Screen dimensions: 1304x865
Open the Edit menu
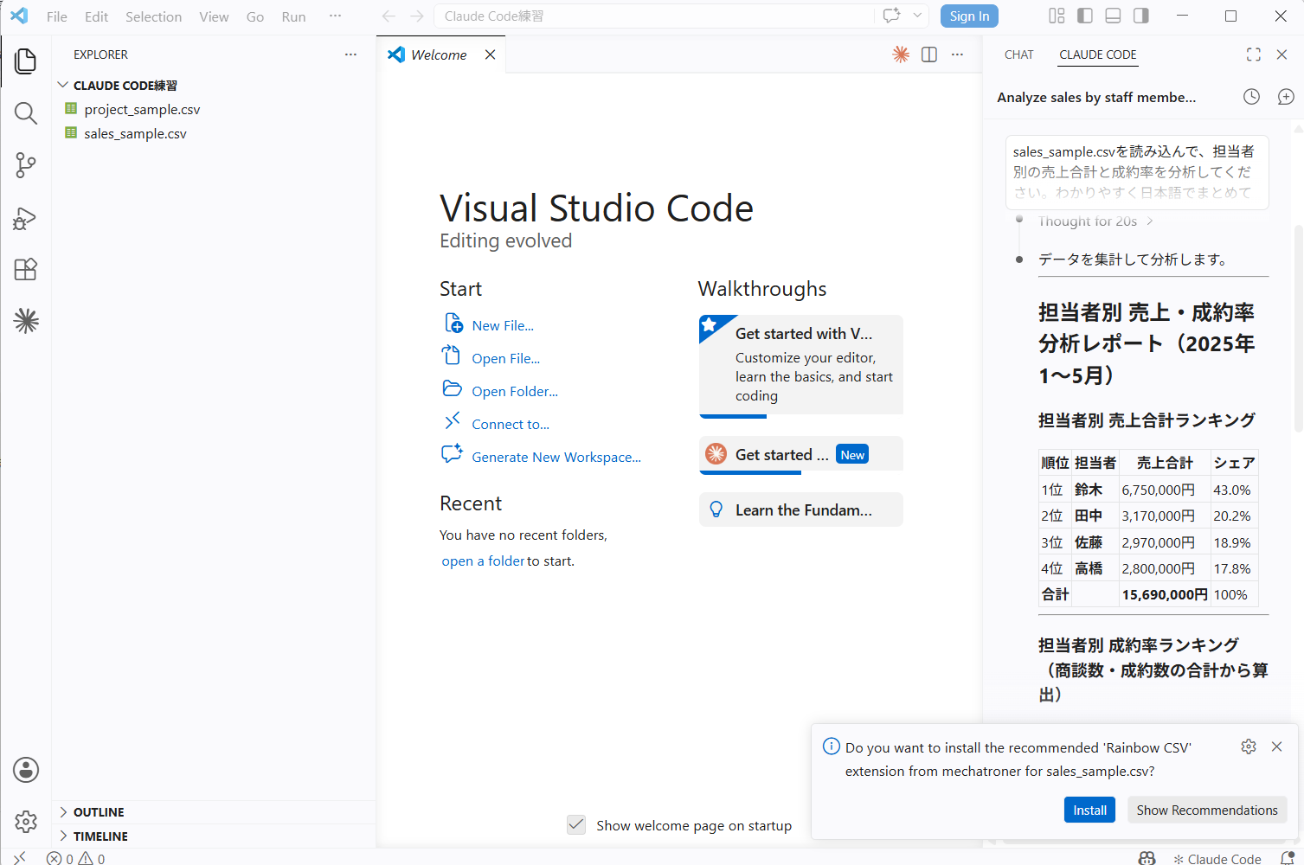[97, 16]
